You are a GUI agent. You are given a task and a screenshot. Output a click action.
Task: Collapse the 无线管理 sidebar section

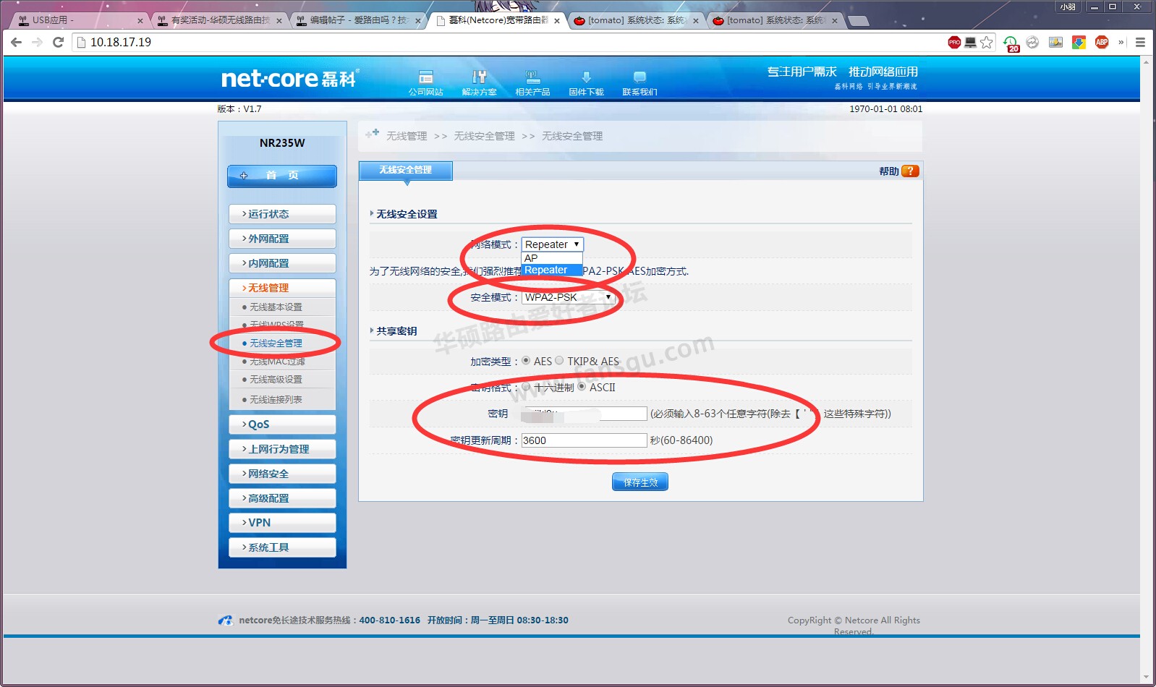(x=282, y=288)
